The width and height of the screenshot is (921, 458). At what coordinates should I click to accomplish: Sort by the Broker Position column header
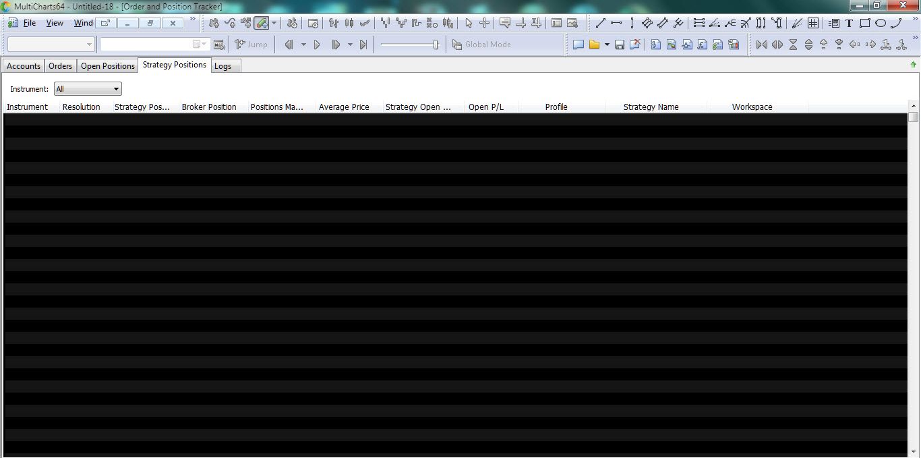(209, 107)
